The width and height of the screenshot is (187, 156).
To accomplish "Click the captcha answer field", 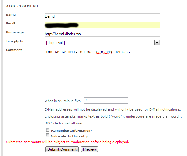I will [x=106, y=101].
